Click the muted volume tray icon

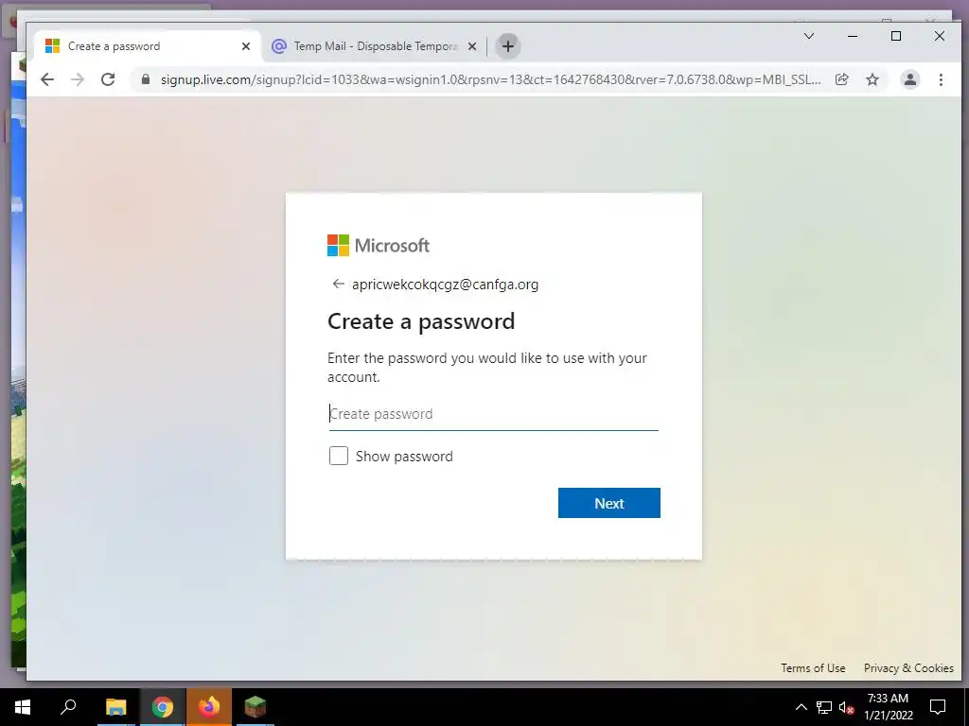[847, 707]
